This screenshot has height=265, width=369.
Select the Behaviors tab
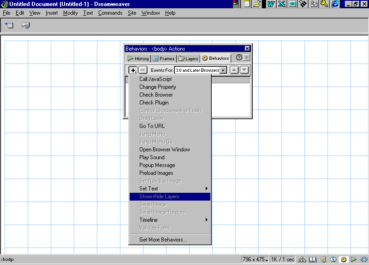pyautogui.click(x=215, y=58)
